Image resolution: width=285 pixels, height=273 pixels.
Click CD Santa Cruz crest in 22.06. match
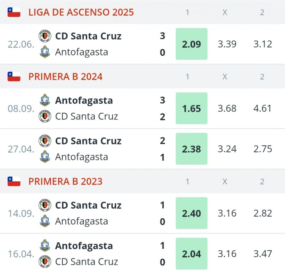coord(45,36)
